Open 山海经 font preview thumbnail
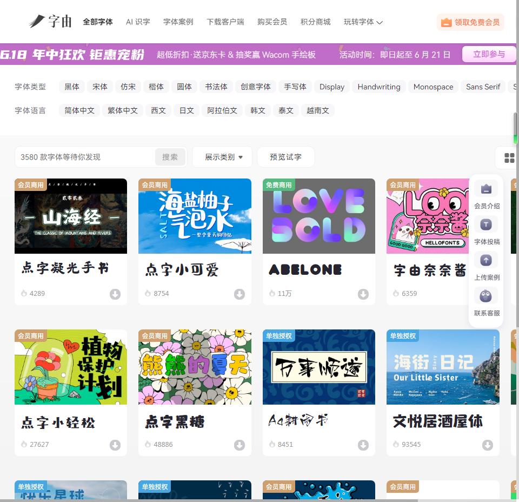Screen dimensions: 519x502 [71, 216]
